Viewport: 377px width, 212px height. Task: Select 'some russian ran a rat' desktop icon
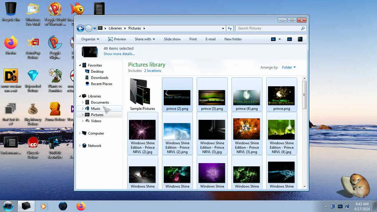tap(11, 81)
